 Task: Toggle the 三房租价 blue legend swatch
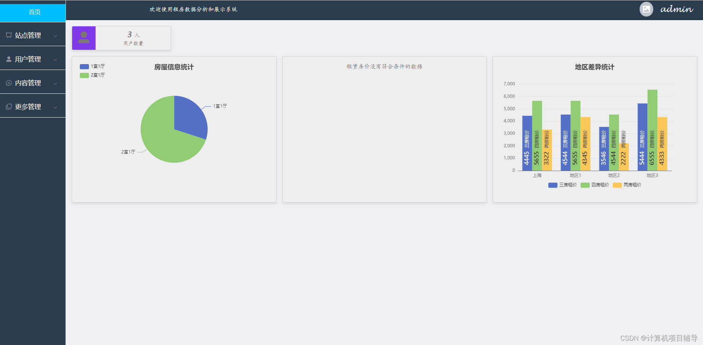click(x=553, y=185)
